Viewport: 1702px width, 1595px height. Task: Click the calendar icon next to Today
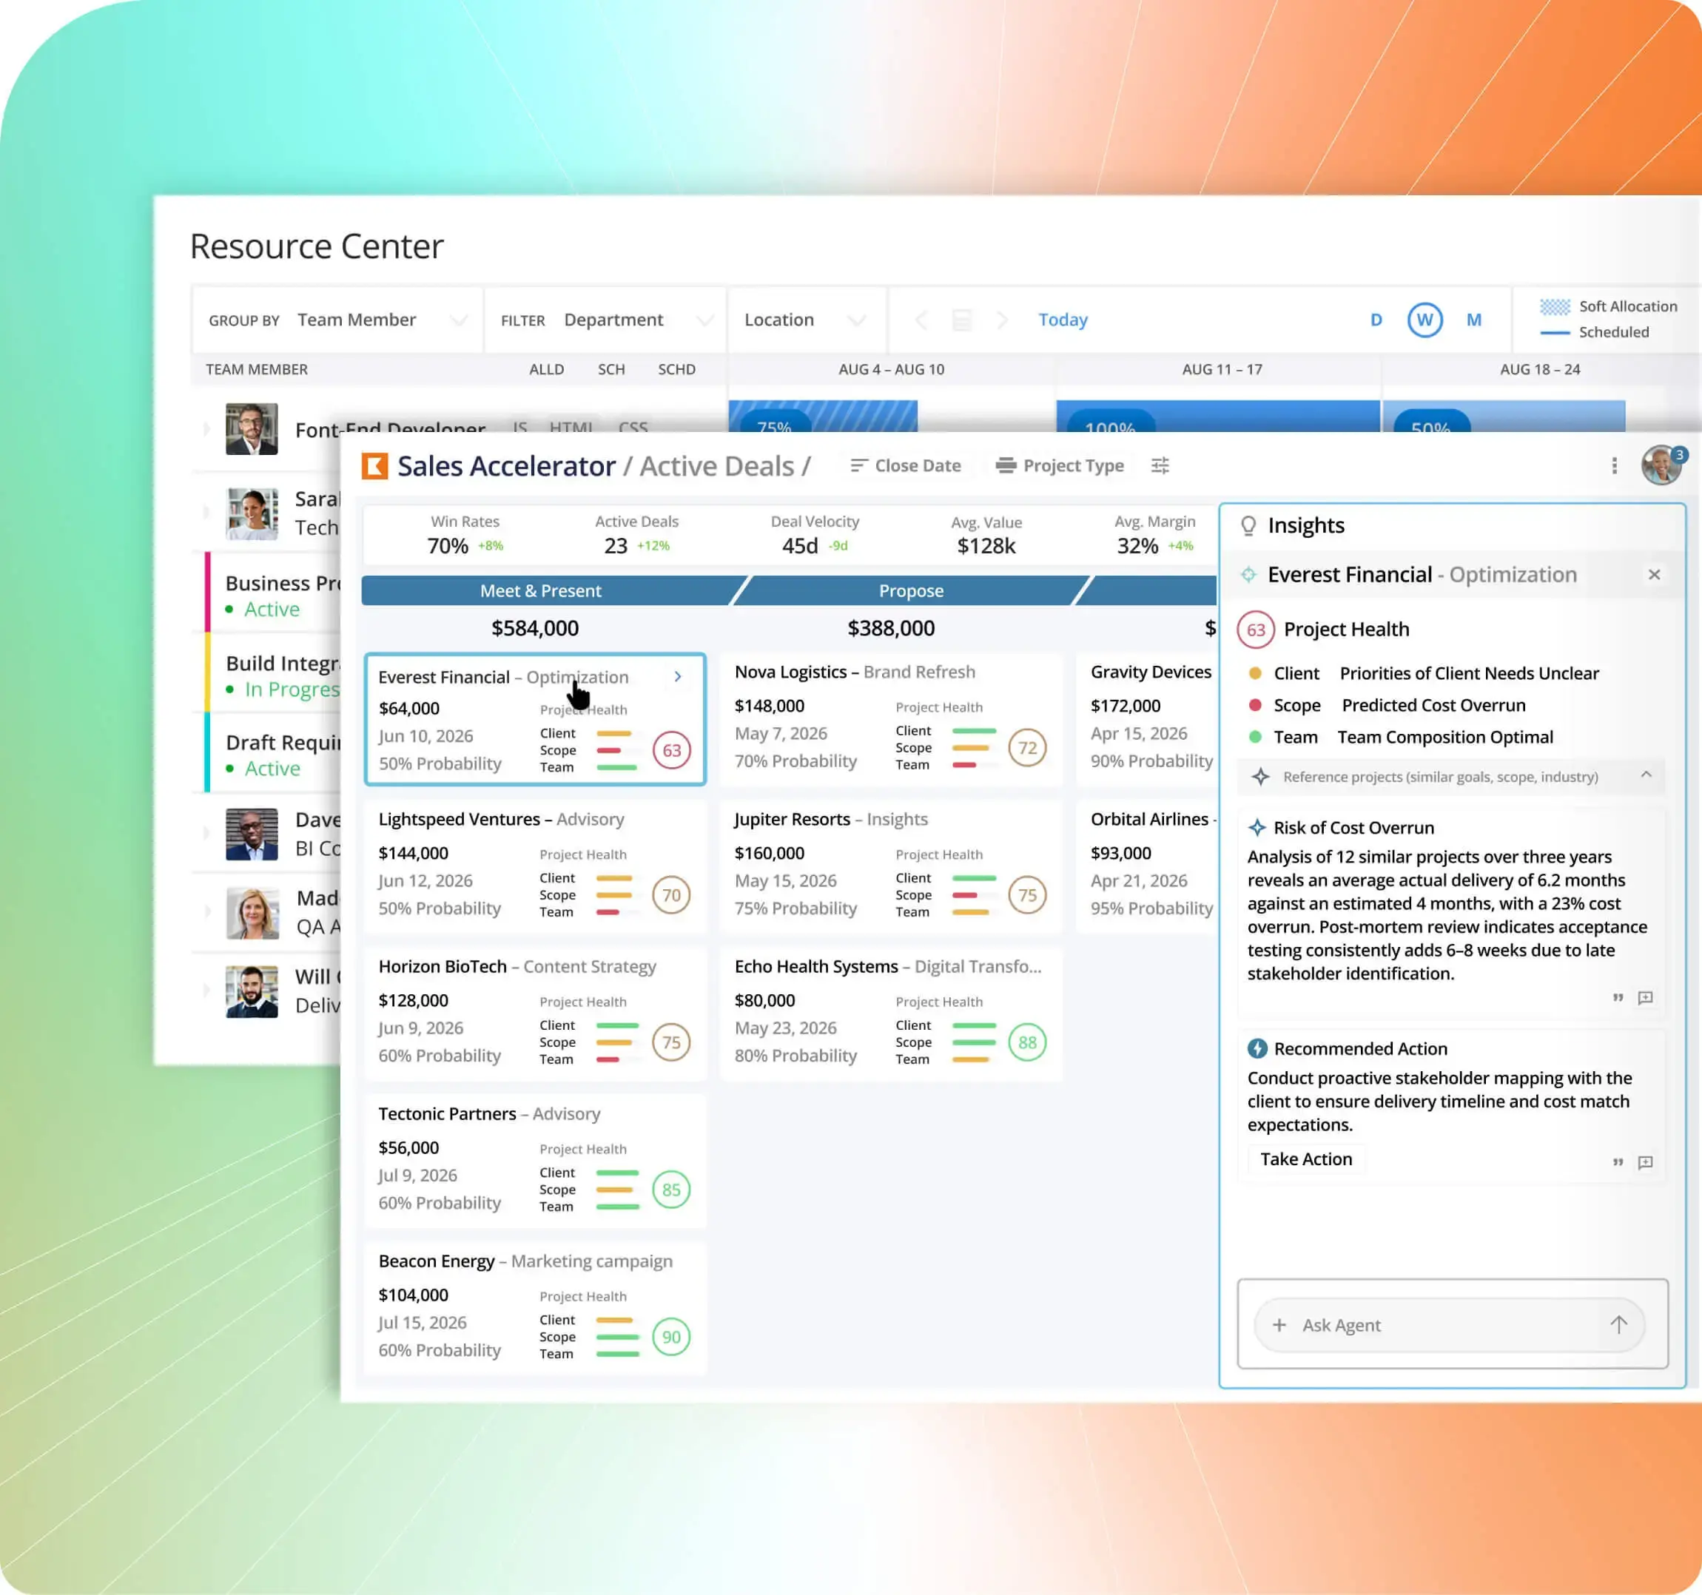[961, 320]
